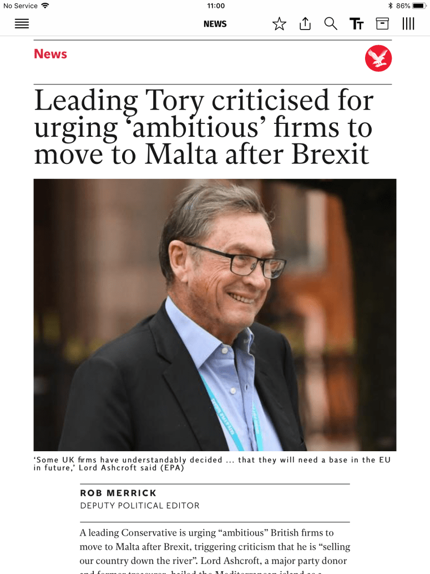Viewport: 430px width, 574px height.
Task: Bookmark this article with the star icon
Action: pyautogui.click(x=279, y=24)
